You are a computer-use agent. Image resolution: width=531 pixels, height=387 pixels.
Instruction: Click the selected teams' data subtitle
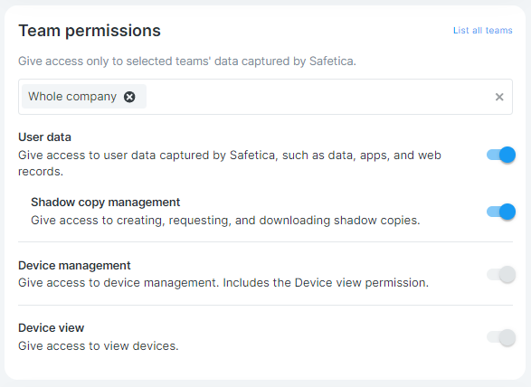pyautogui.click(x=187, y=61)
